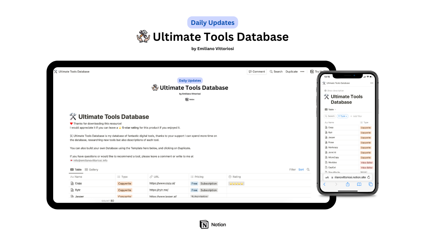Switch to the Gallery view tab
The image size is (422, 252).
pos(91,169)
